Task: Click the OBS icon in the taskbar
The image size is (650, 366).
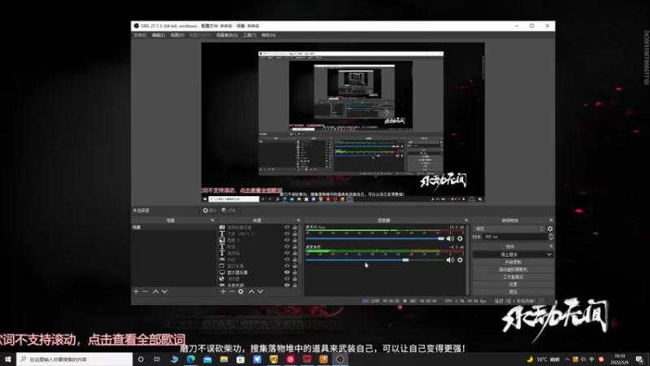Action: 340,359
